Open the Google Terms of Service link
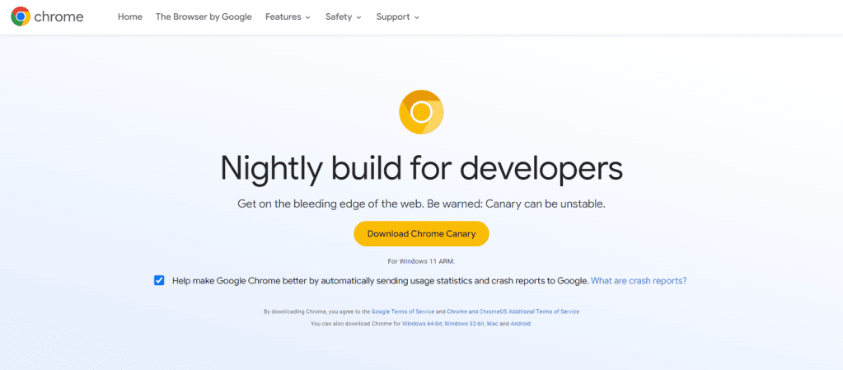Image resolution: width=843 pixels, height=370 pixels. click(402, 311)
